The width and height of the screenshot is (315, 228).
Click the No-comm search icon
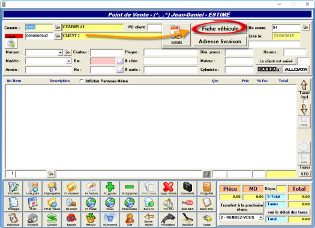pos(71,204)
